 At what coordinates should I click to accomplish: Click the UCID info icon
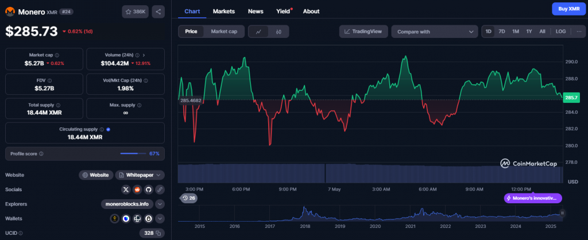click(21, 233)
